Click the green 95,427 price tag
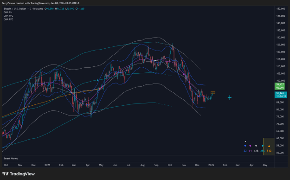Image resolution: width=290 pixels, height=180 pixels. (x=280, y=84)
